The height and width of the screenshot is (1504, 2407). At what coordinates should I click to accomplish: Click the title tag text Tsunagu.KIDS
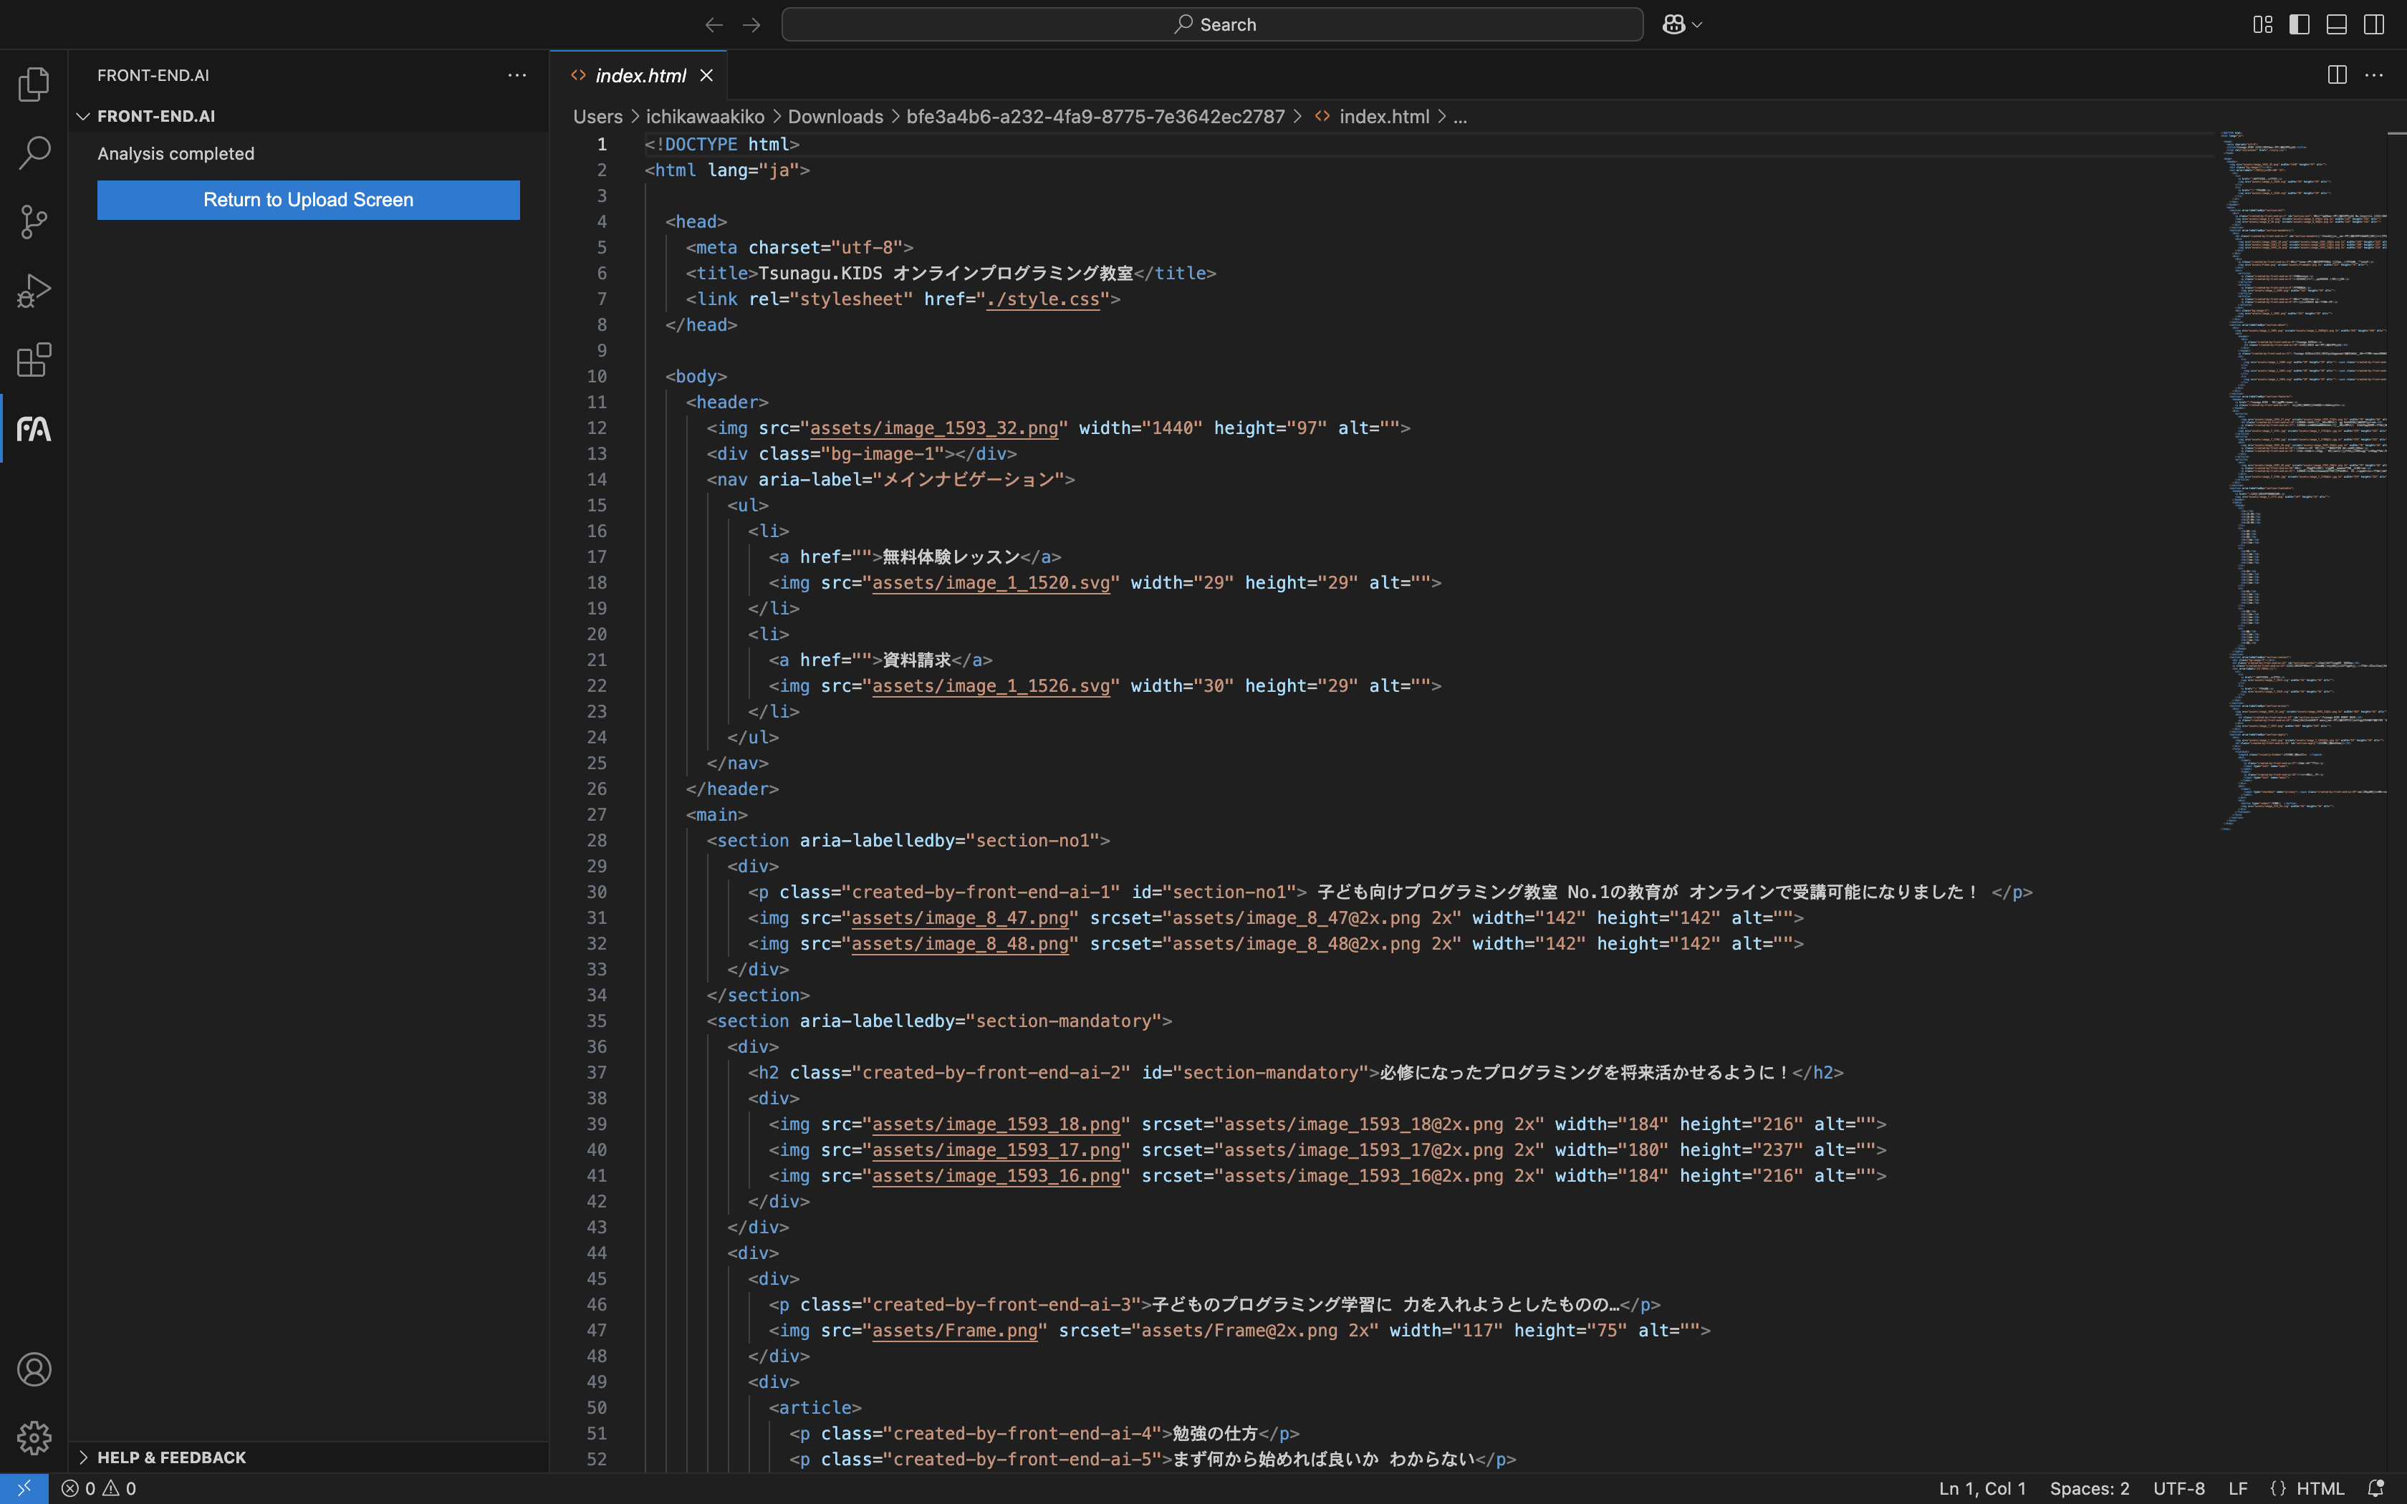coord(820,274)
